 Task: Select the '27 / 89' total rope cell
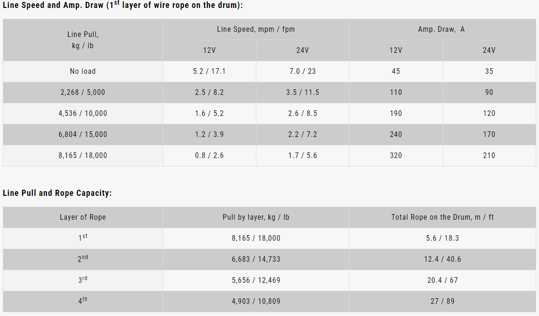tap(442, 302)
